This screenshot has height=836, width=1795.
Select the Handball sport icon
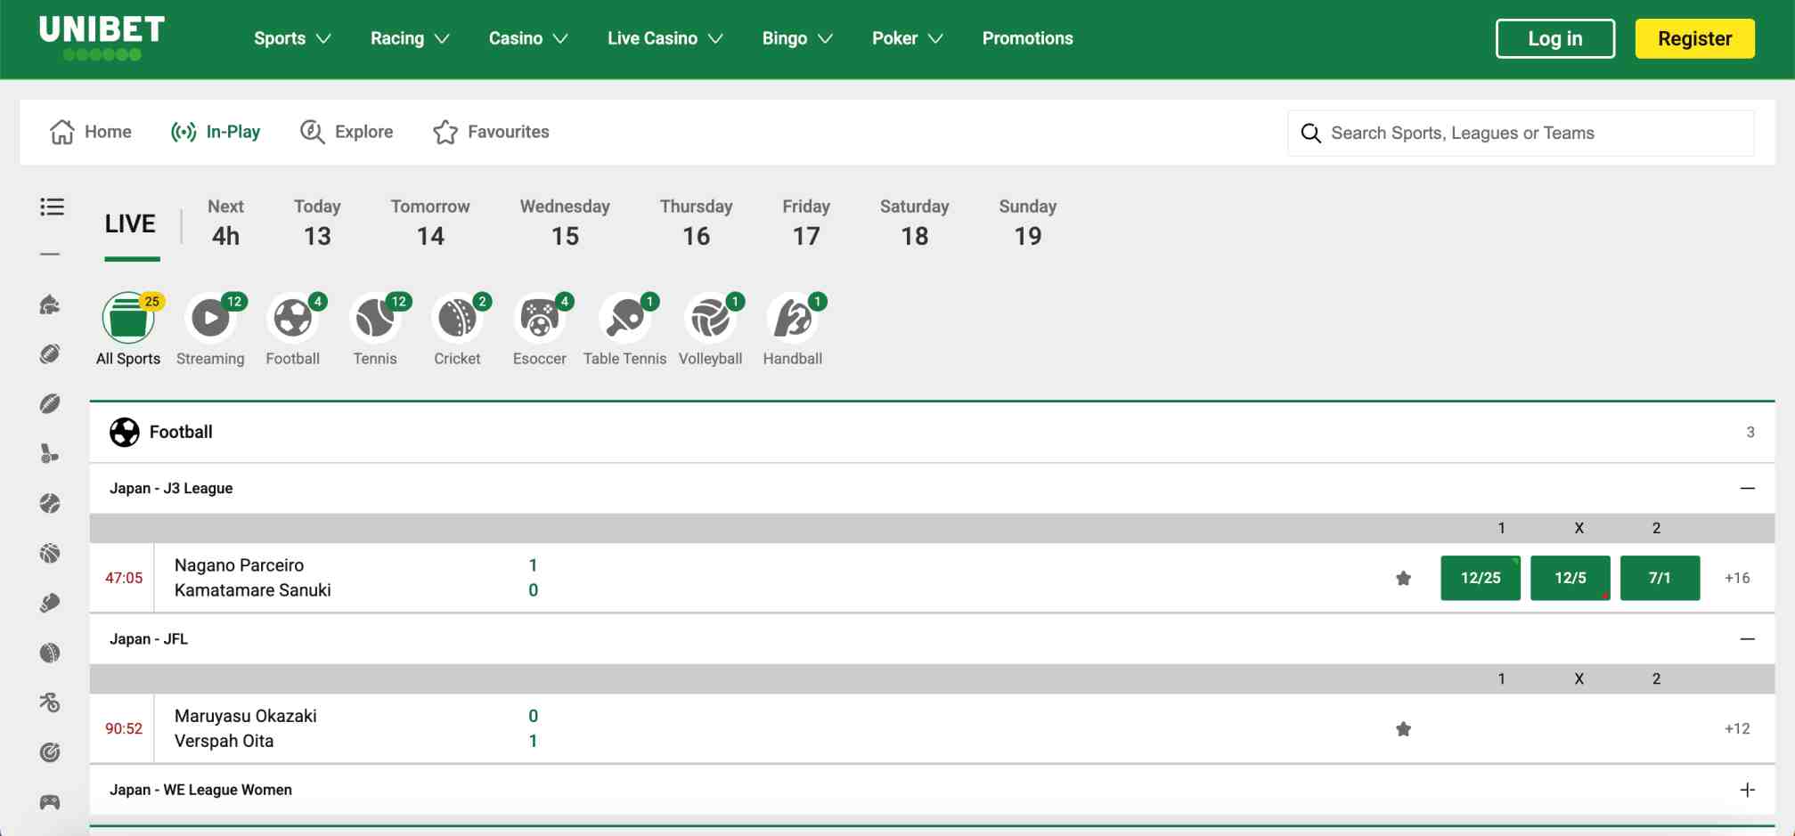click(x=792, y=318)
